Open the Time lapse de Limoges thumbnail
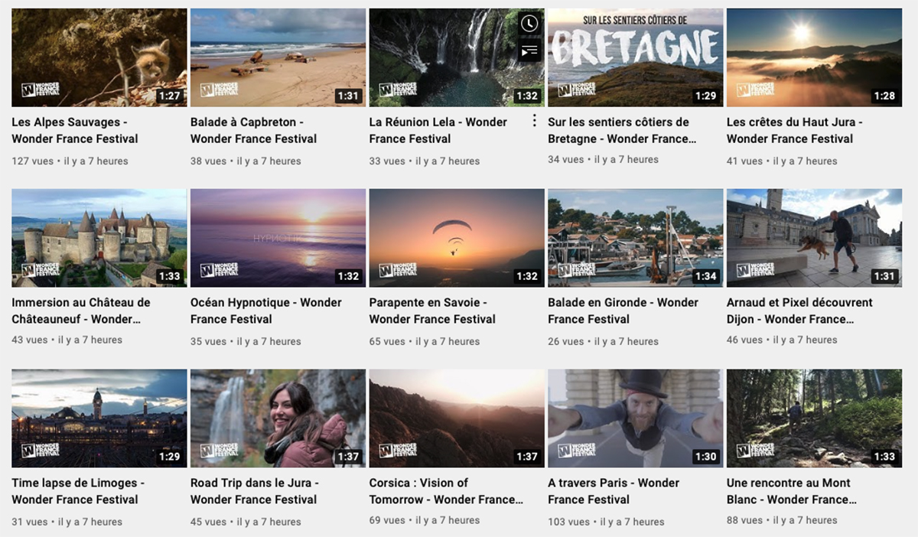The width and height of the screenshot is (918, 537). click(x=99, y=418)
